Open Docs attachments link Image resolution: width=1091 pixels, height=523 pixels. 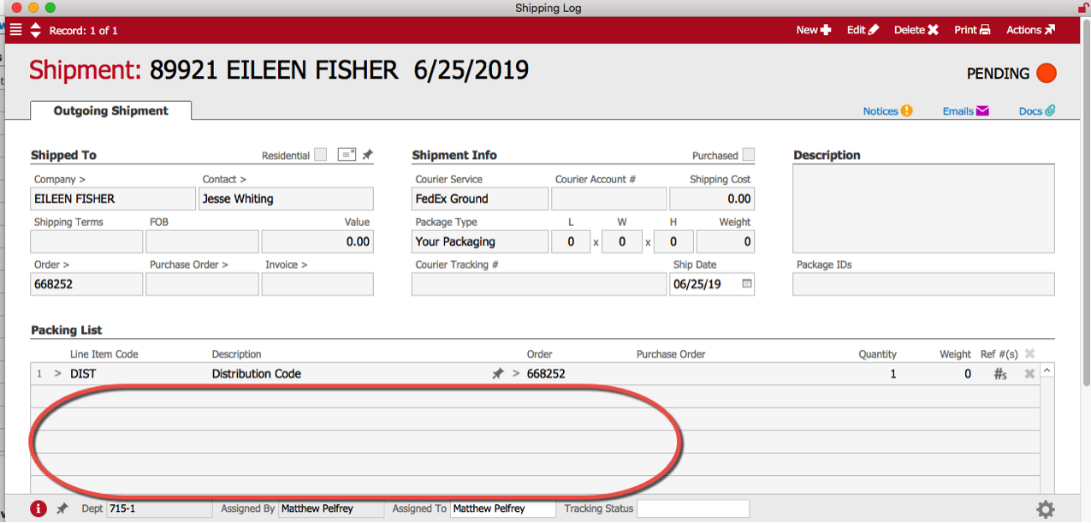[1036, 111]
